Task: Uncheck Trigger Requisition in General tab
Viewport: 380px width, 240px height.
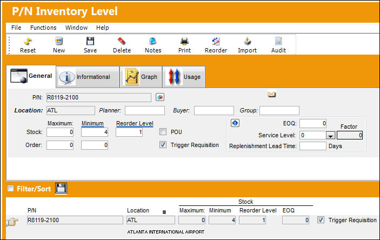Action: click(163, 145)
